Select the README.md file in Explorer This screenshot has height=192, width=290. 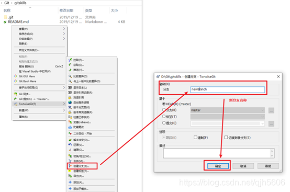point(18,22)
